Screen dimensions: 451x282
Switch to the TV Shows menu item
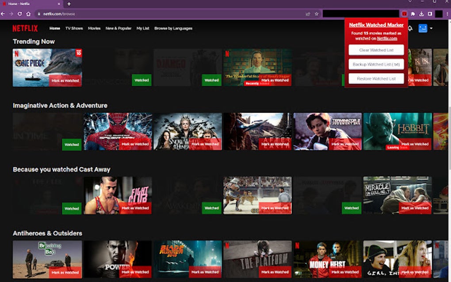click(74, 28)
